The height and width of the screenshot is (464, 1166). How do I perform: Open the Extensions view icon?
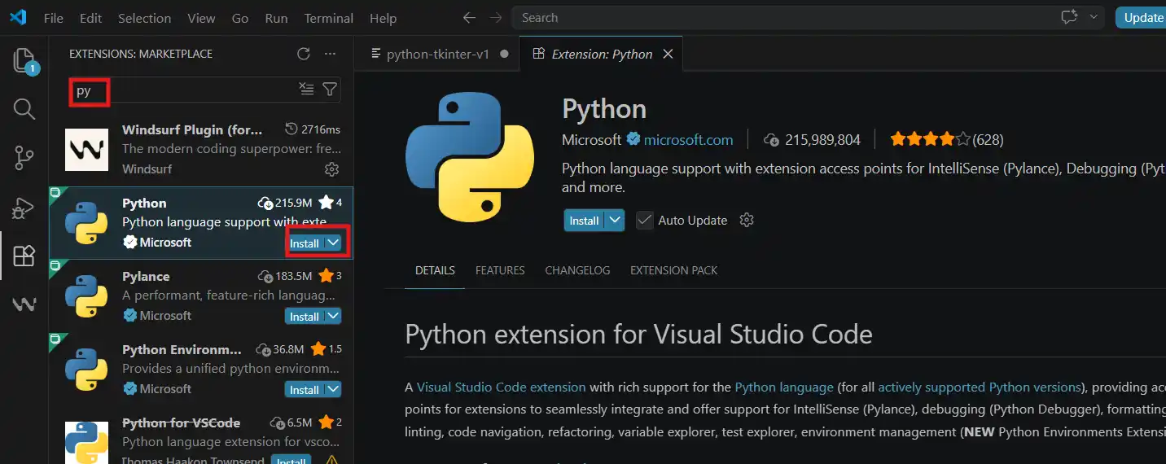coord(24,256)
